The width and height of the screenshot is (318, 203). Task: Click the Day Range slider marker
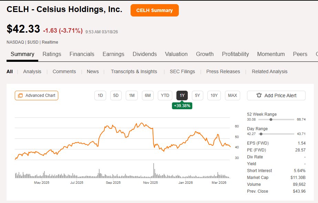pyautogui.click(x=261, y=134)
